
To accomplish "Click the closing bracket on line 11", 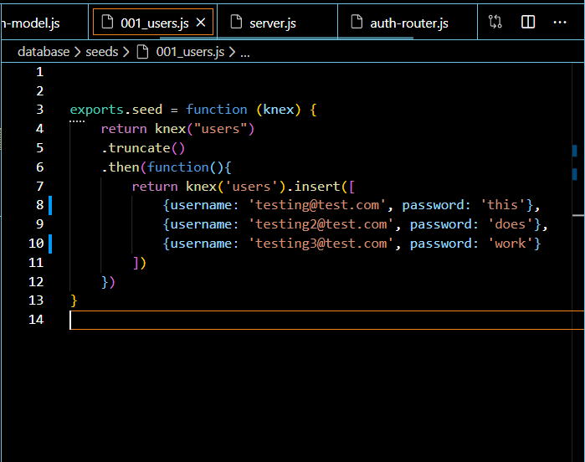I will pos(136,263).
